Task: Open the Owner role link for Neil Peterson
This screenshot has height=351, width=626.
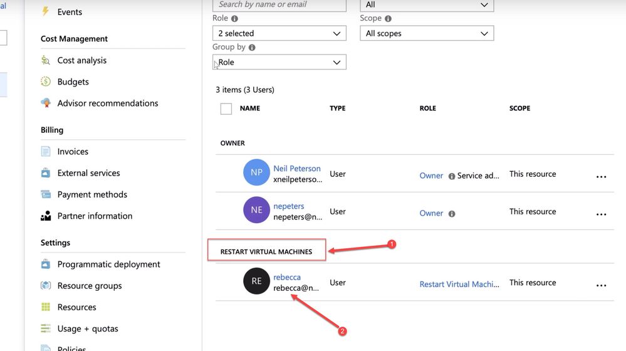Action: (431, 175)
